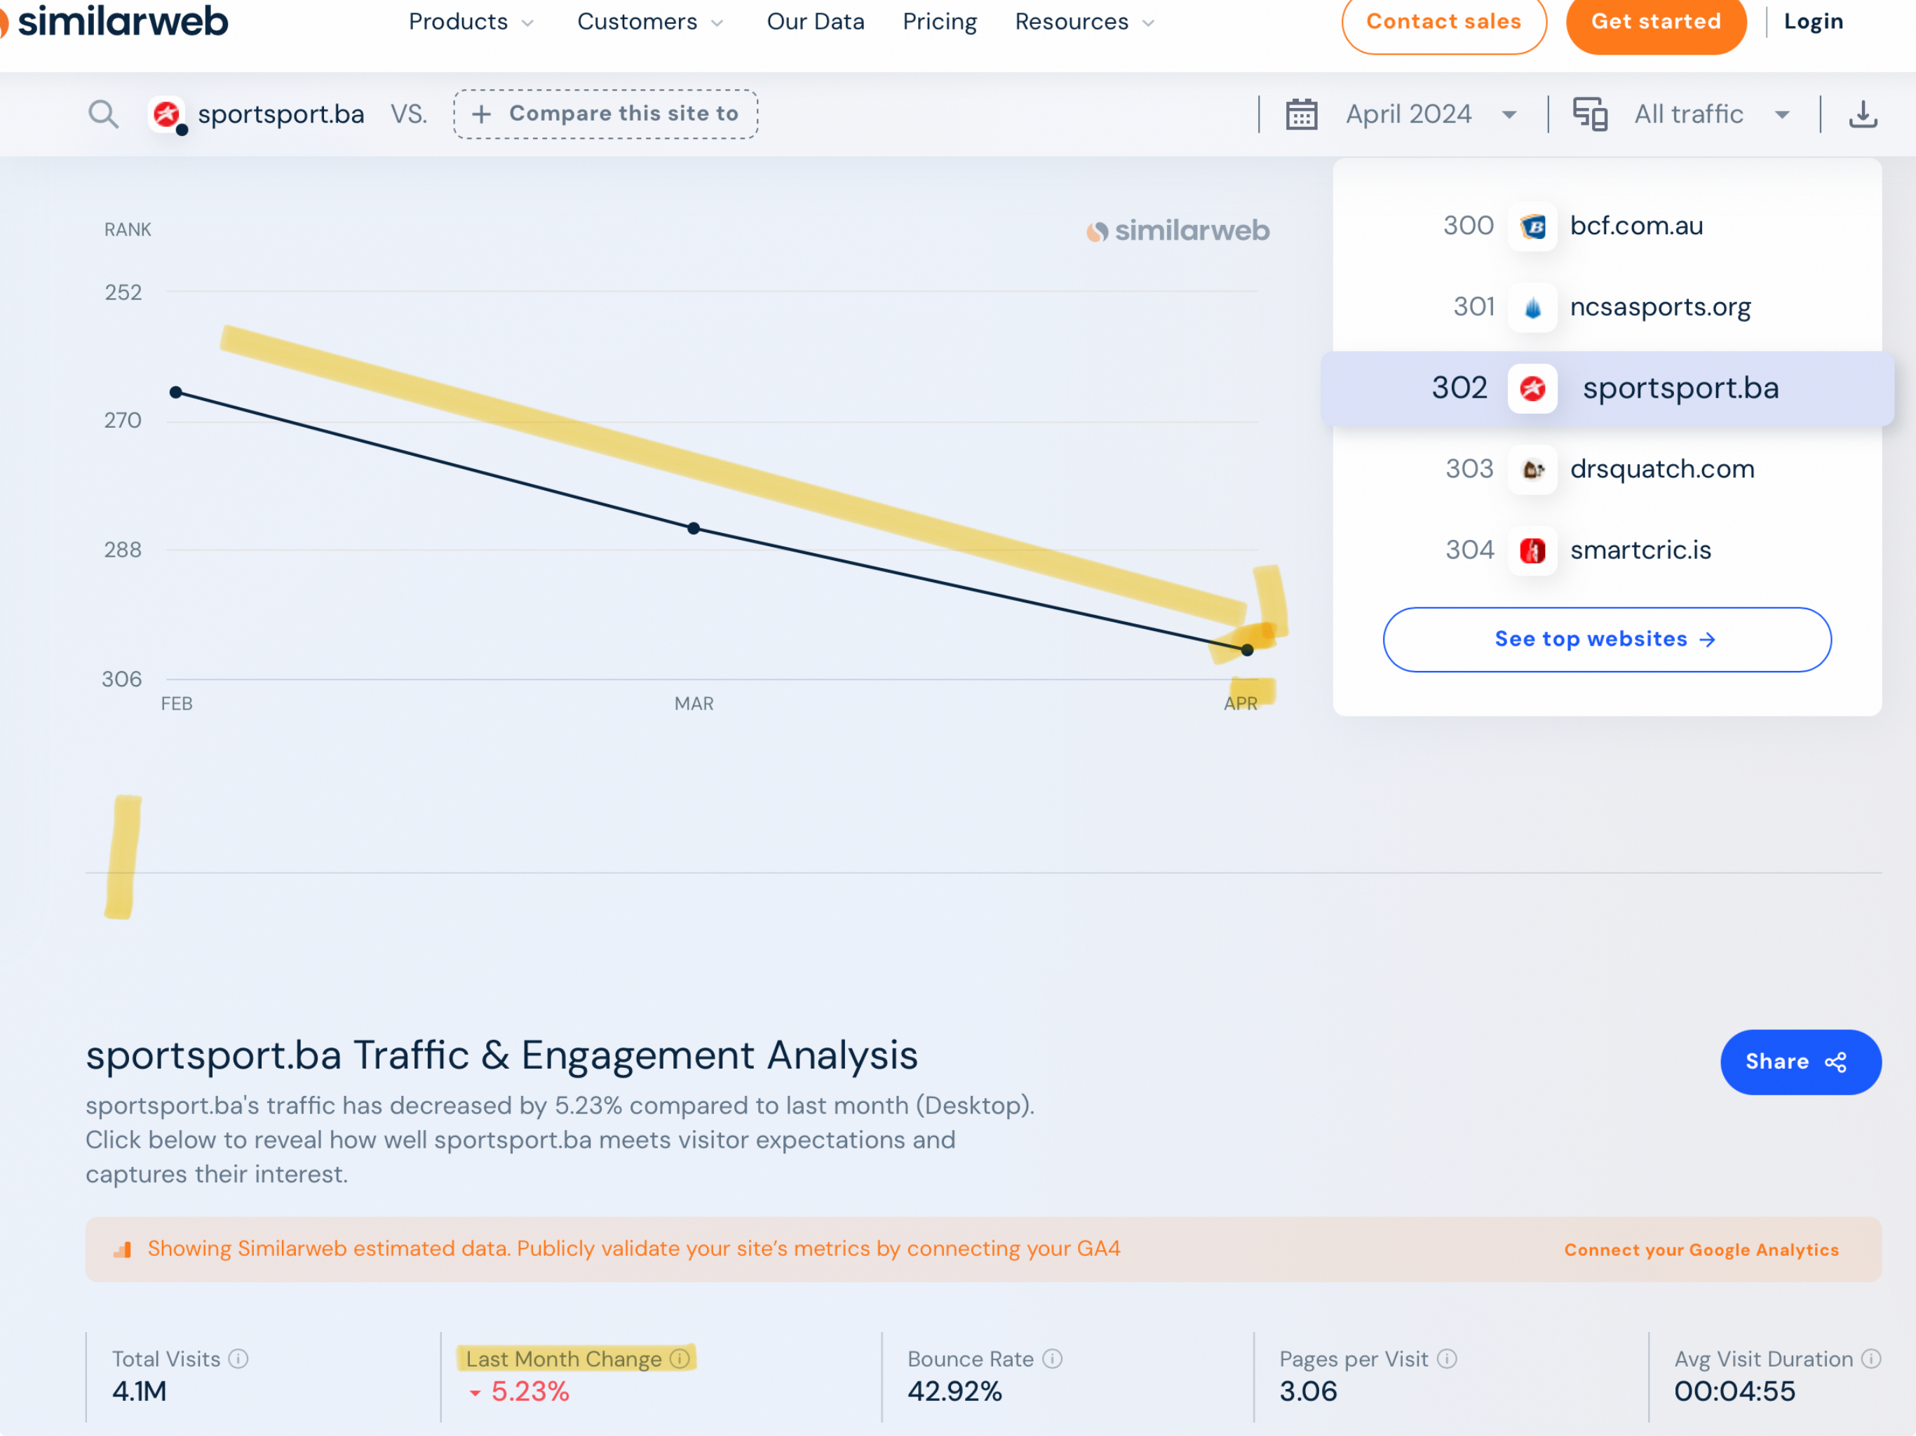Click the smartcric.is site favicon
This screenshot has width=1916, height=1436.
pos(1532,550)
